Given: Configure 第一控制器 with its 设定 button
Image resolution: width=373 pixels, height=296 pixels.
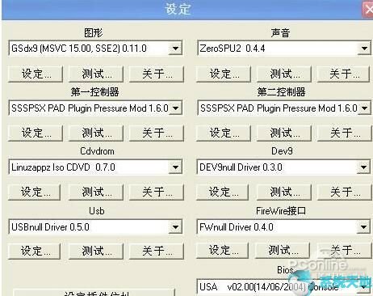Looking at the screenshot, I should click(x=36, y=133).
